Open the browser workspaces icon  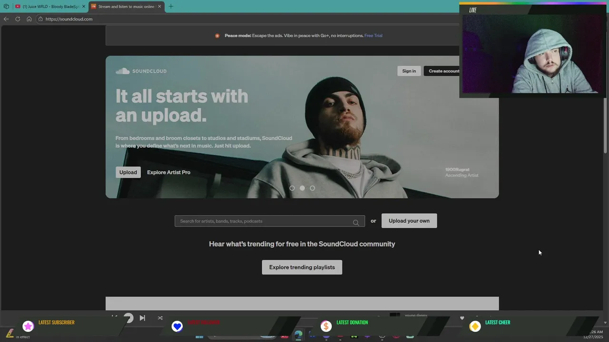(x=6, y=7)
